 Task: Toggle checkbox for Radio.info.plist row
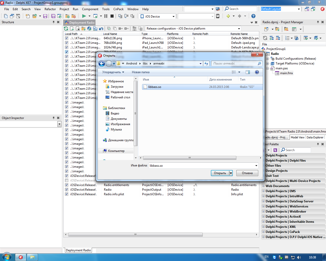pyautogui.click(x=66, y=194)
